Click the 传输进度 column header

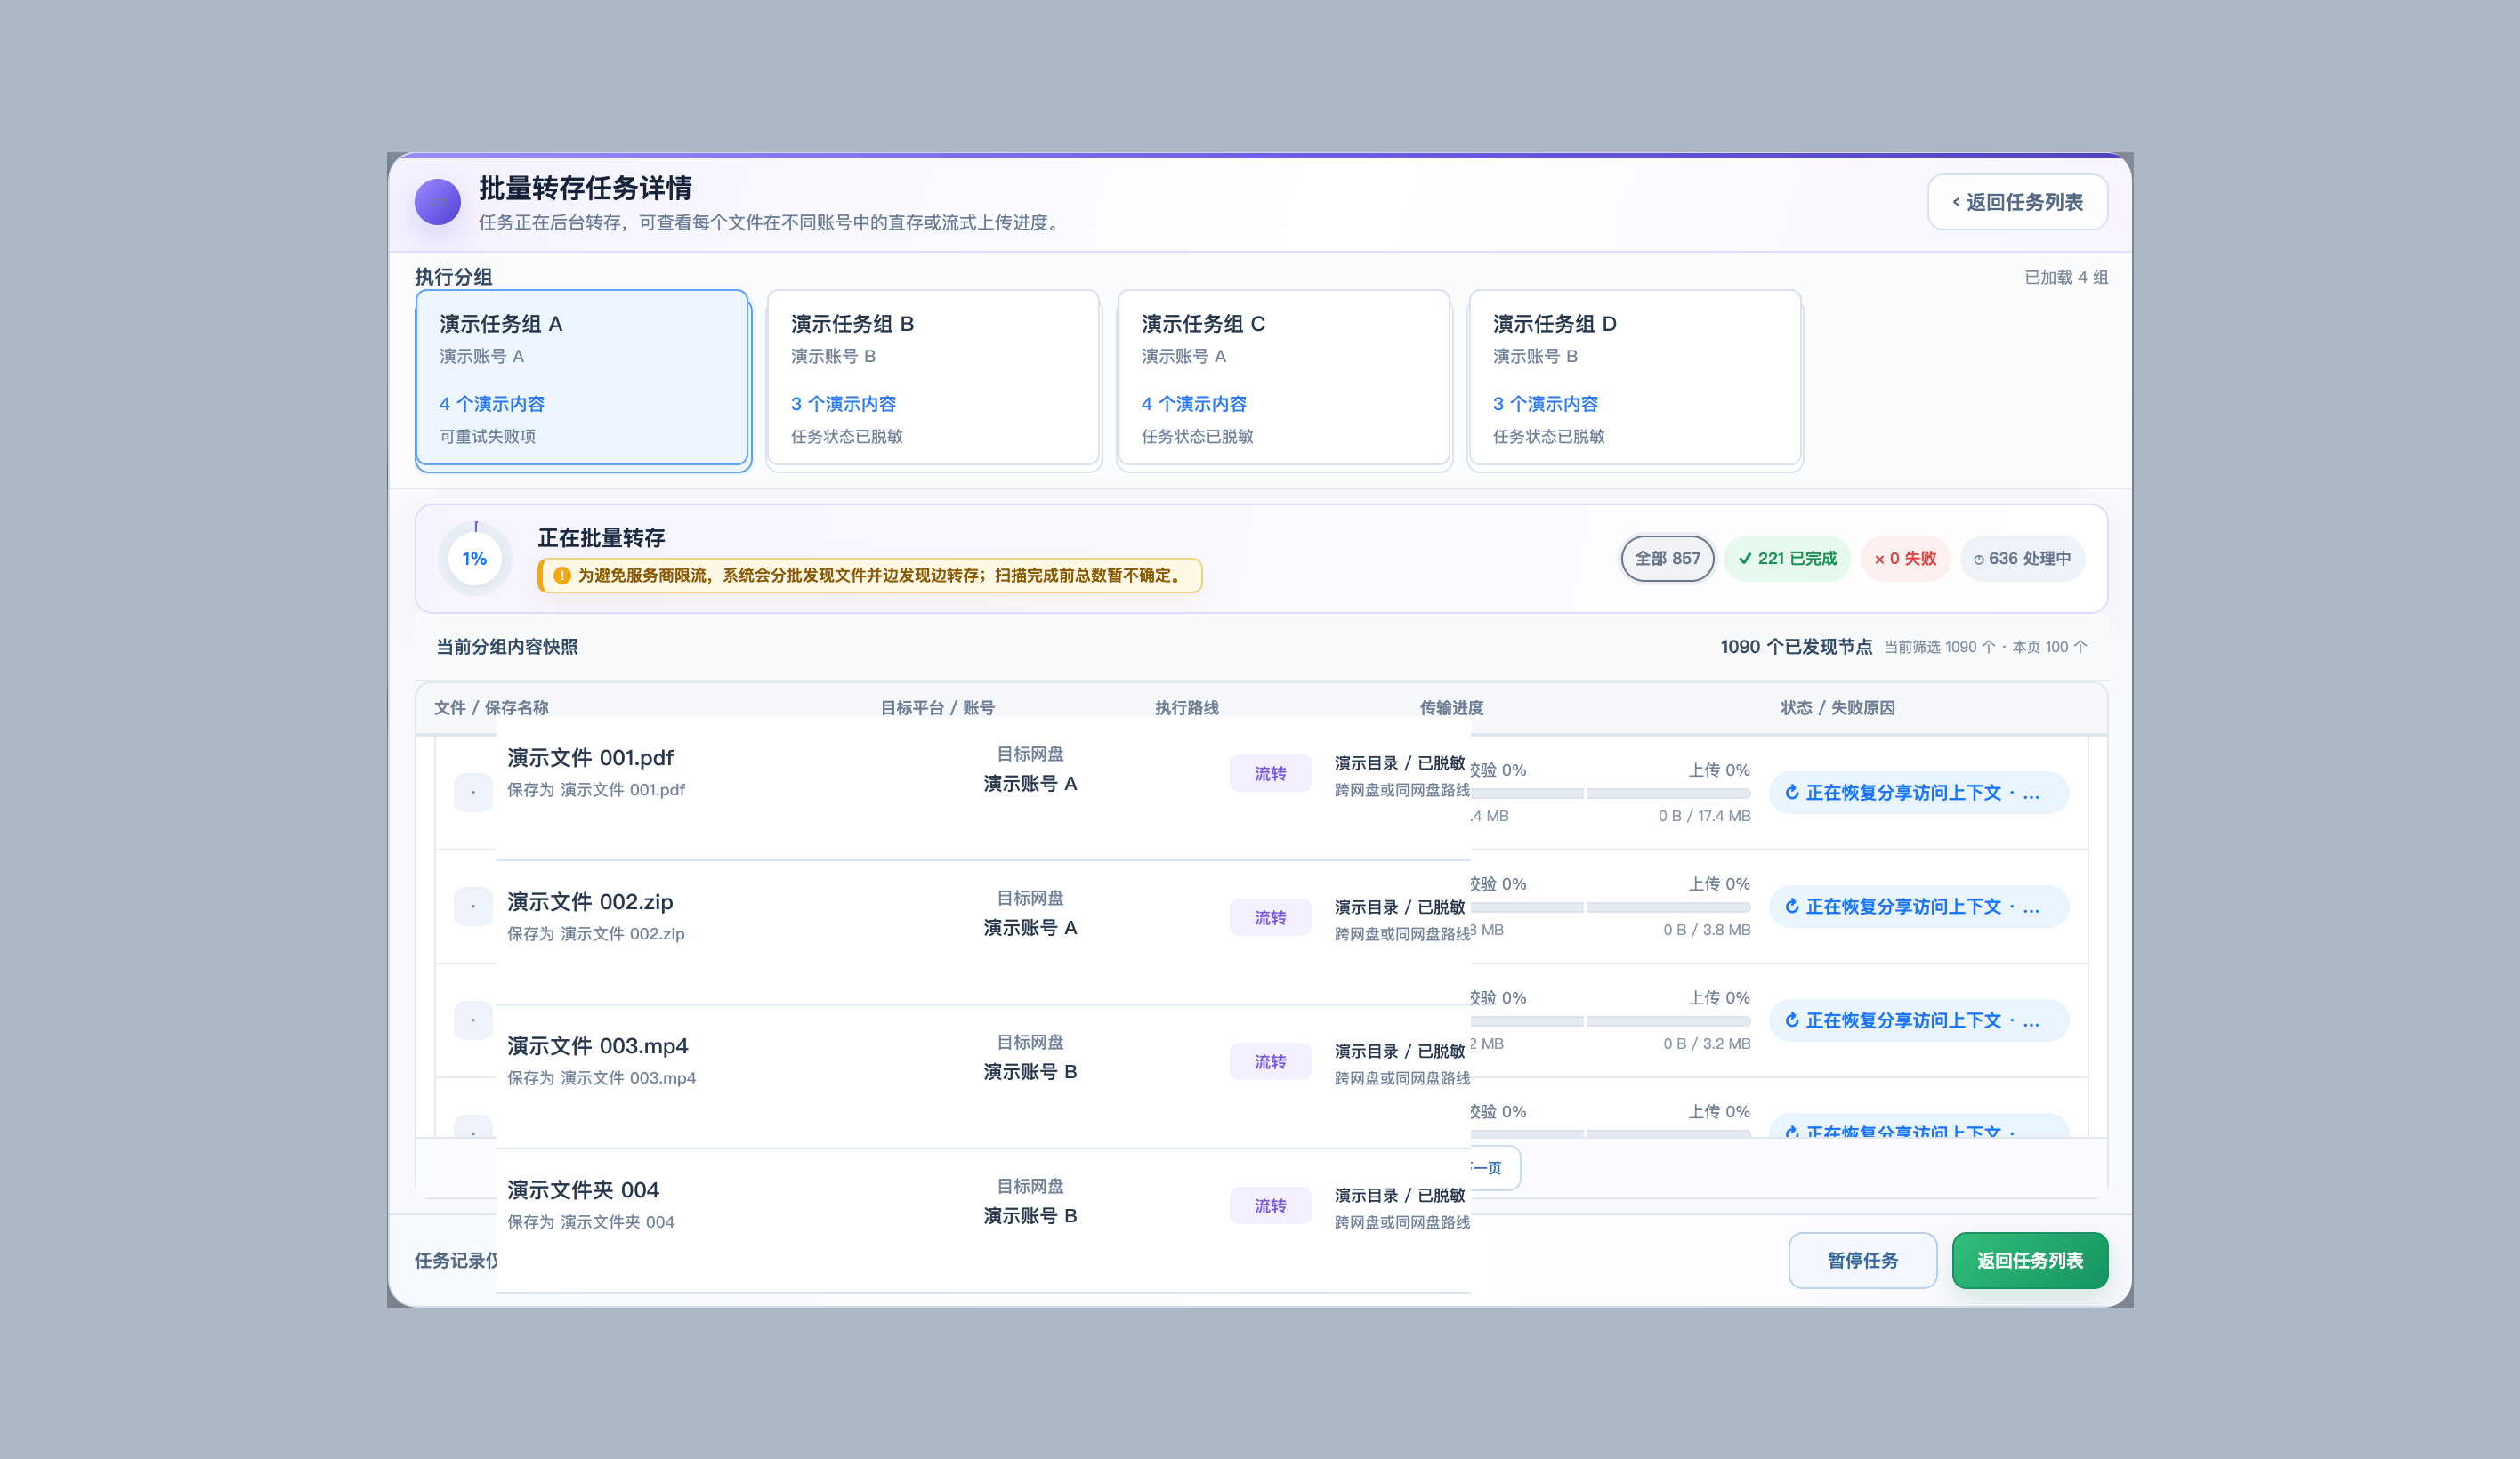point(1451,708)
